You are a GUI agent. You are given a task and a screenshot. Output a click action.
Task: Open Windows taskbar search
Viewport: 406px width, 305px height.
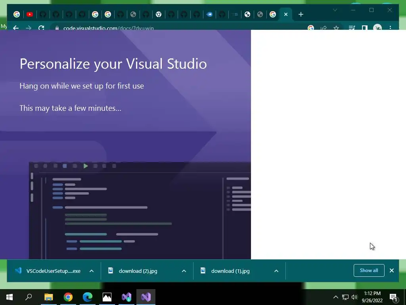[29, 297]
